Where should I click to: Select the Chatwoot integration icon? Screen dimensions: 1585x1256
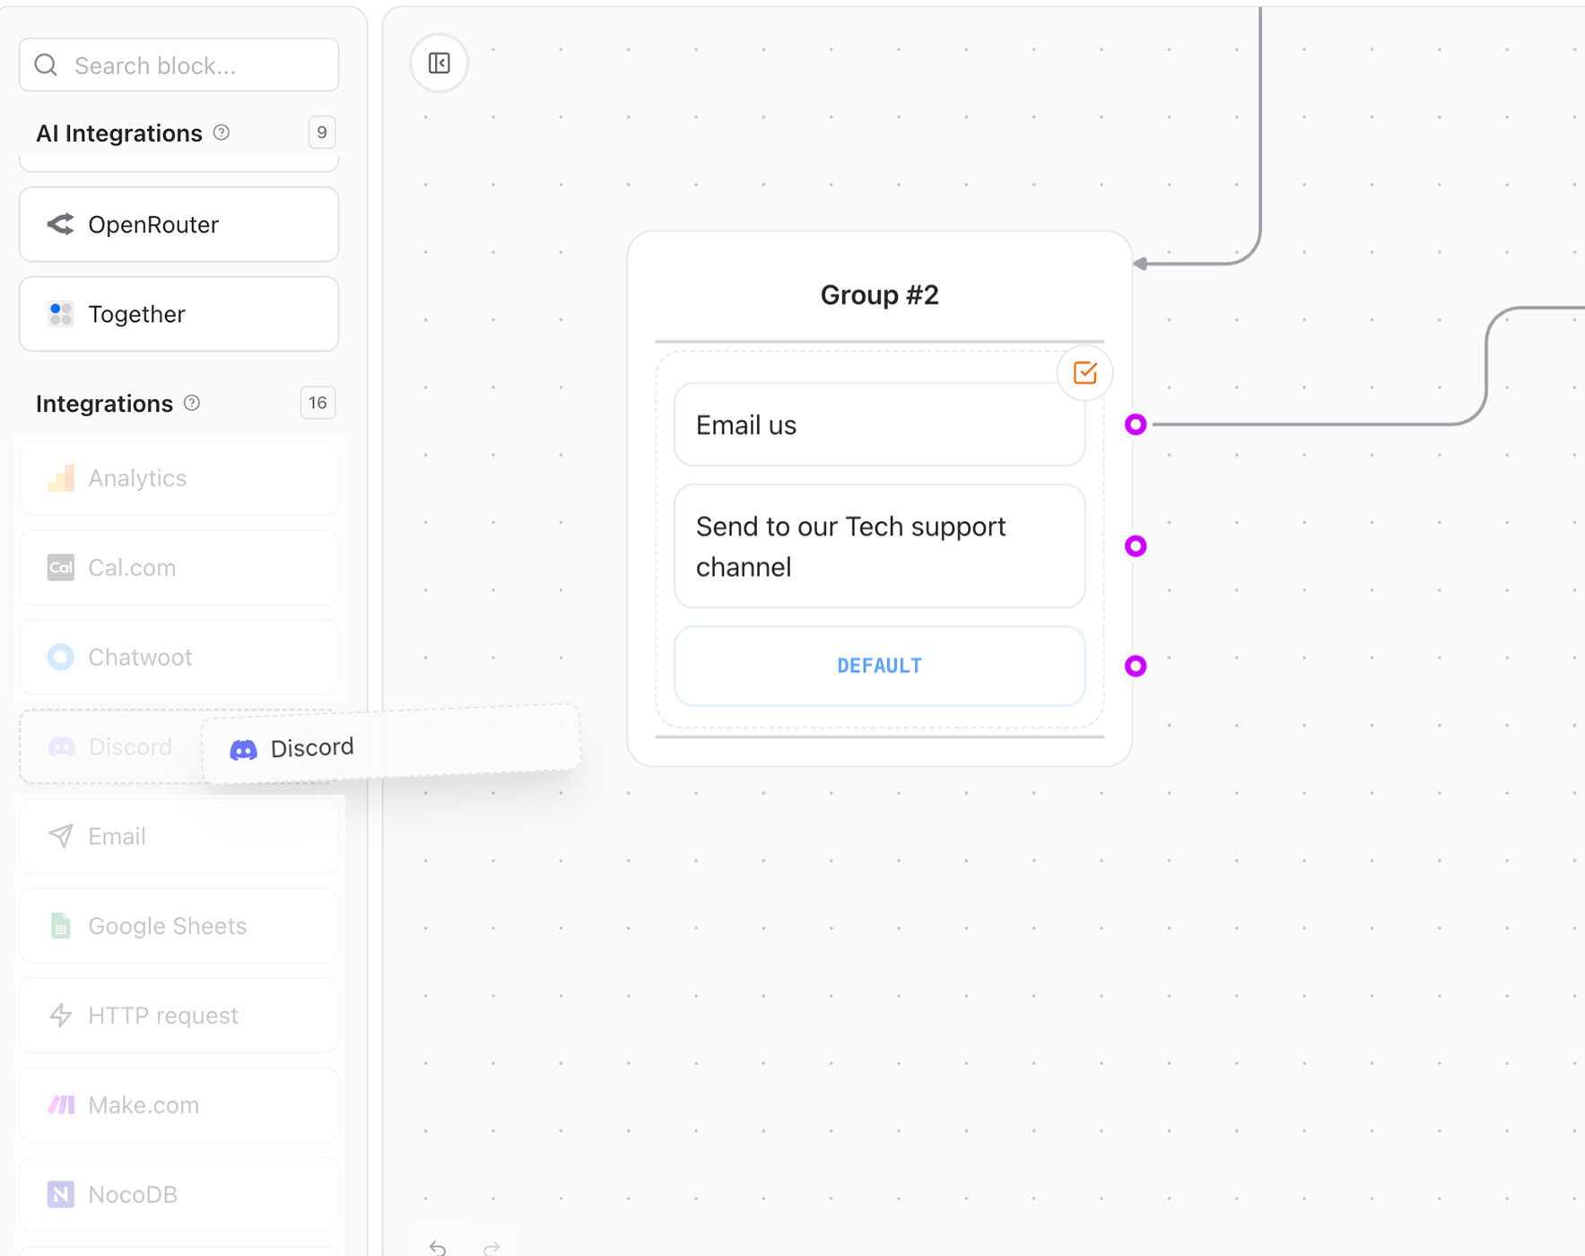pyautogui.click(x=60, y=657)
